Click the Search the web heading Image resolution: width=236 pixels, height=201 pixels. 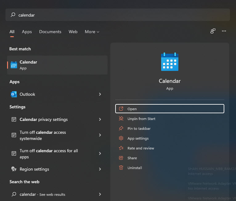tap(24, 182)
